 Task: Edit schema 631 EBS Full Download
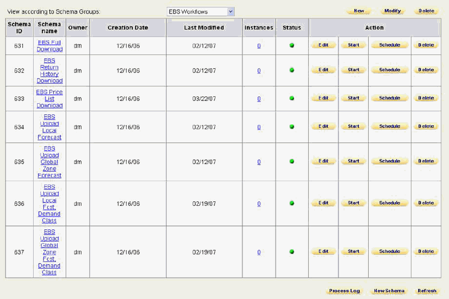coord(324,45)
